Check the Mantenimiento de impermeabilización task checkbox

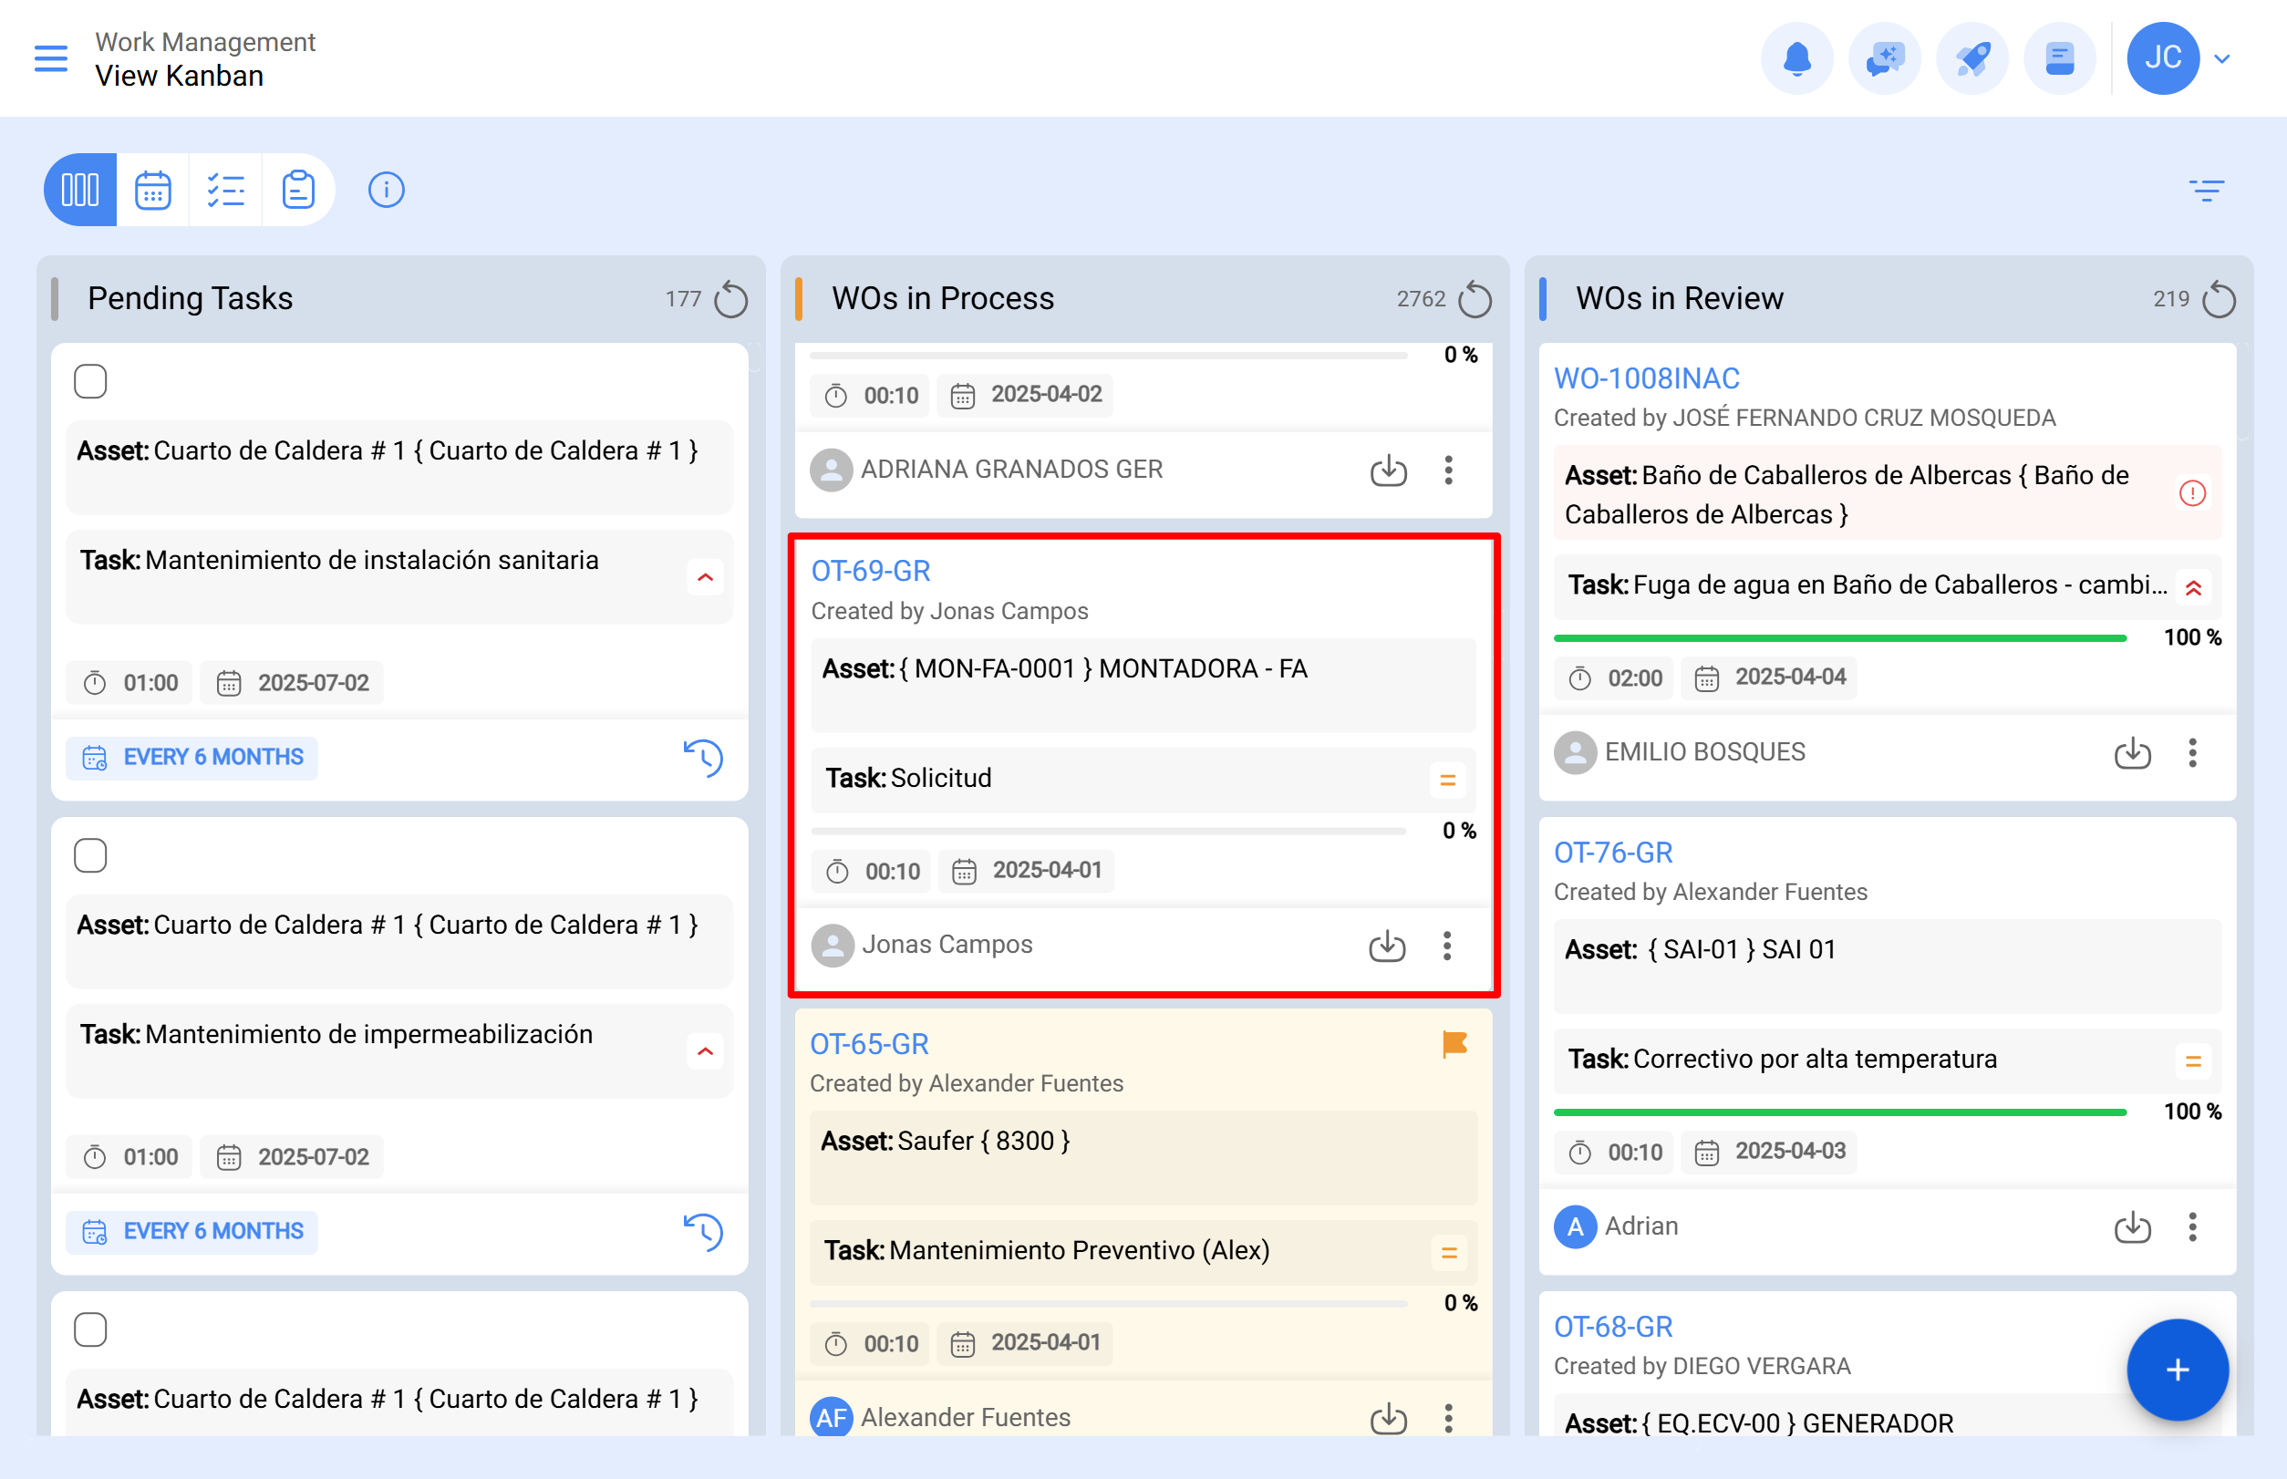pyautogui.click(x=90, y=854)
